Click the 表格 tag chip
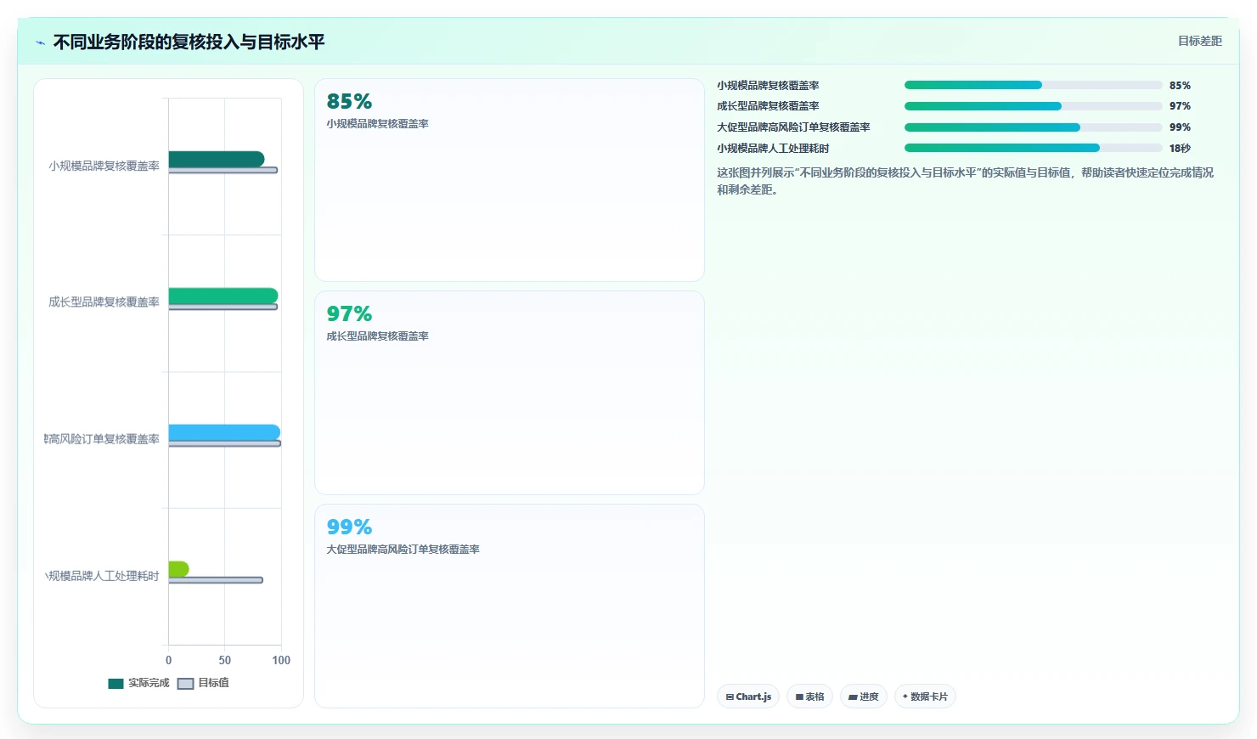1257x739 pixels. tap(809, 697)
